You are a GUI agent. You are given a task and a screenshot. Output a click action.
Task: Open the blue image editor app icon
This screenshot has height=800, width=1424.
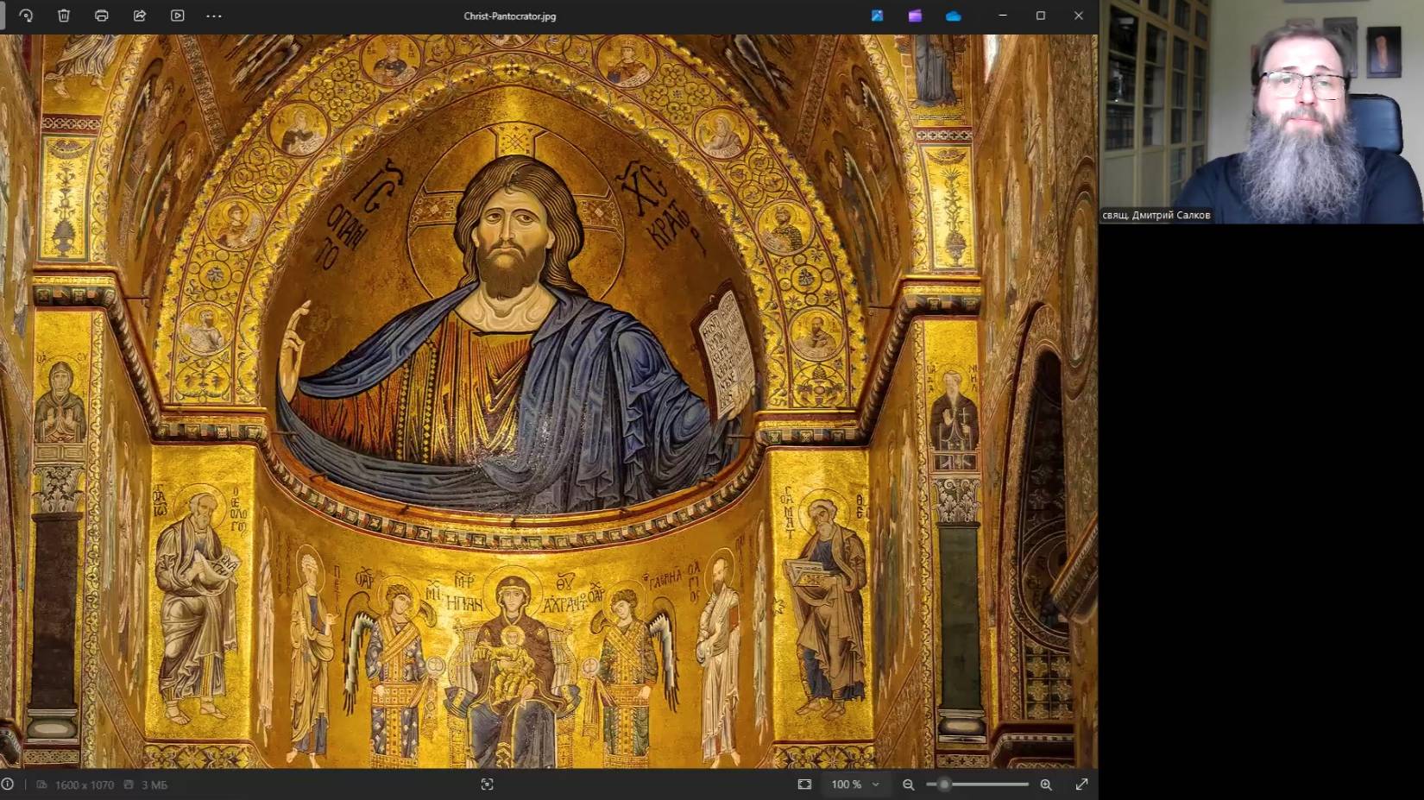coord(877,16)
